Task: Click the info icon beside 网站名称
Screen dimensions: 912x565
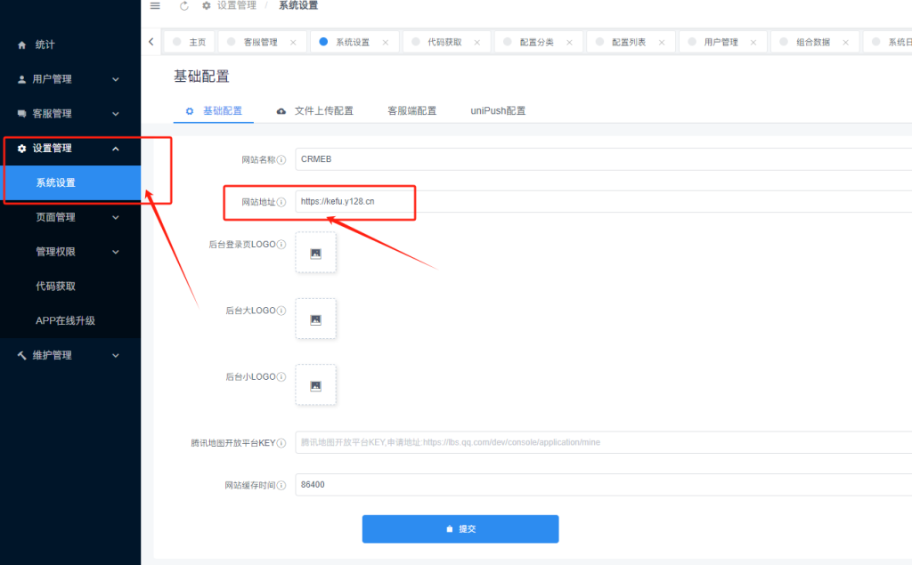Action: pyautogui.click(x=282, y=158)
